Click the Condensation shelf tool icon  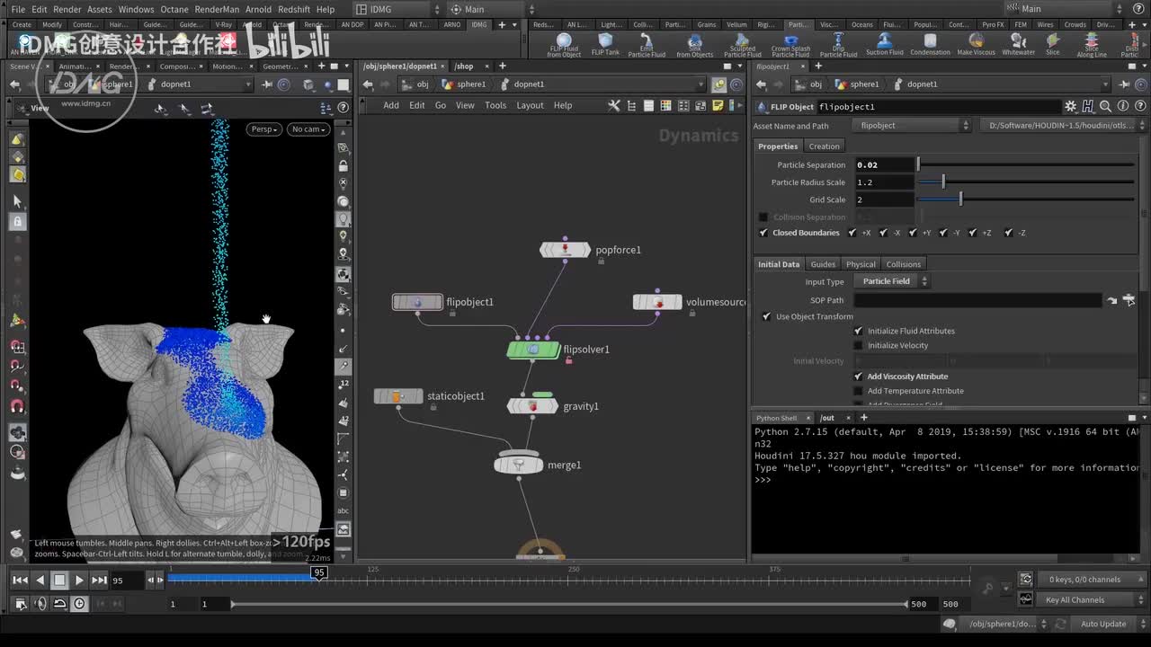[x=930, y=41]
